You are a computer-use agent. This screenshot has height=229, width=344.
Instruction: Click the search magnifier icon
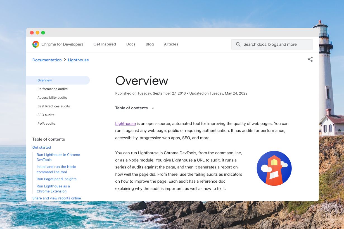click(238, 44)
